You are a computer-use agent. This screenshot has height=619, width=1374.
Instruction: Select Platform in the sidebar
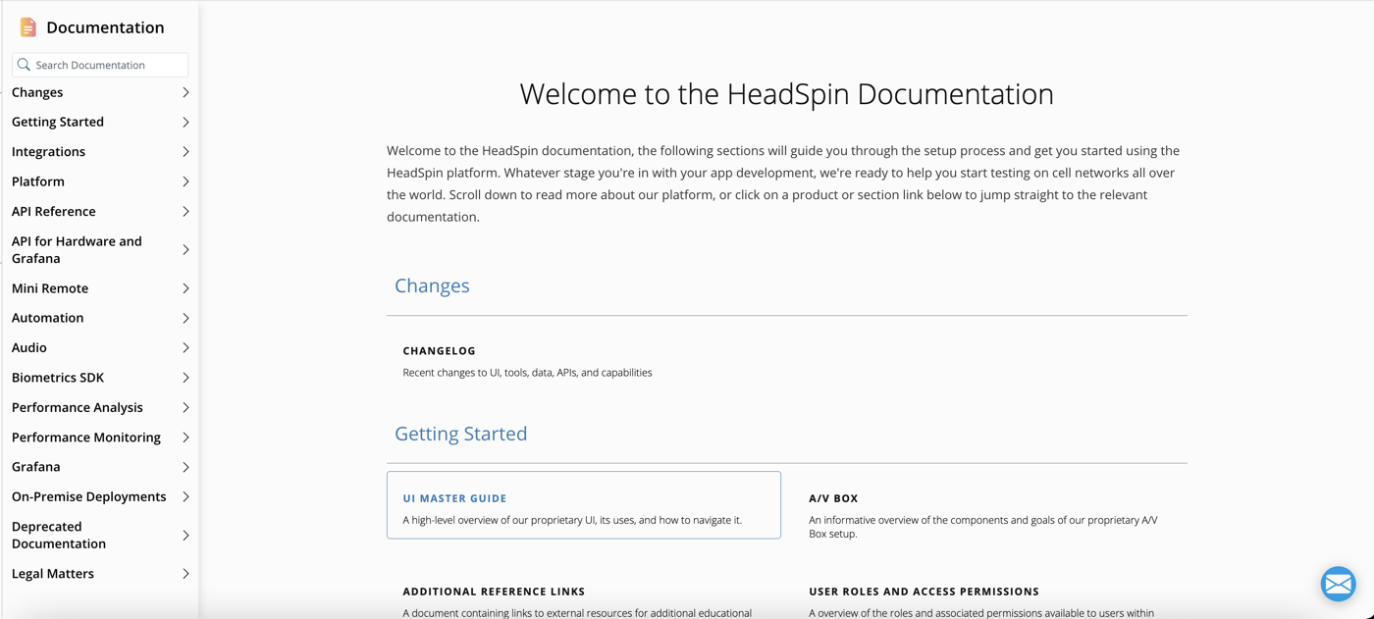point(38,181)
